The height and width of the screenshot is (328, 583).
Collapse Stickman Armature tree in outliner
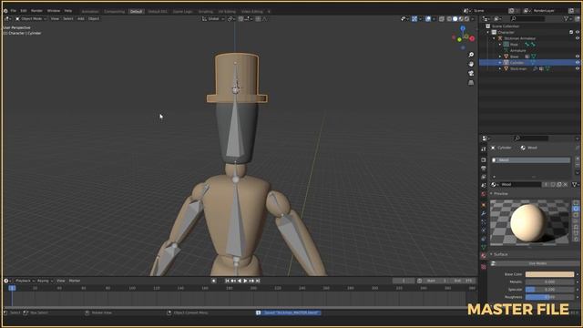494,38
